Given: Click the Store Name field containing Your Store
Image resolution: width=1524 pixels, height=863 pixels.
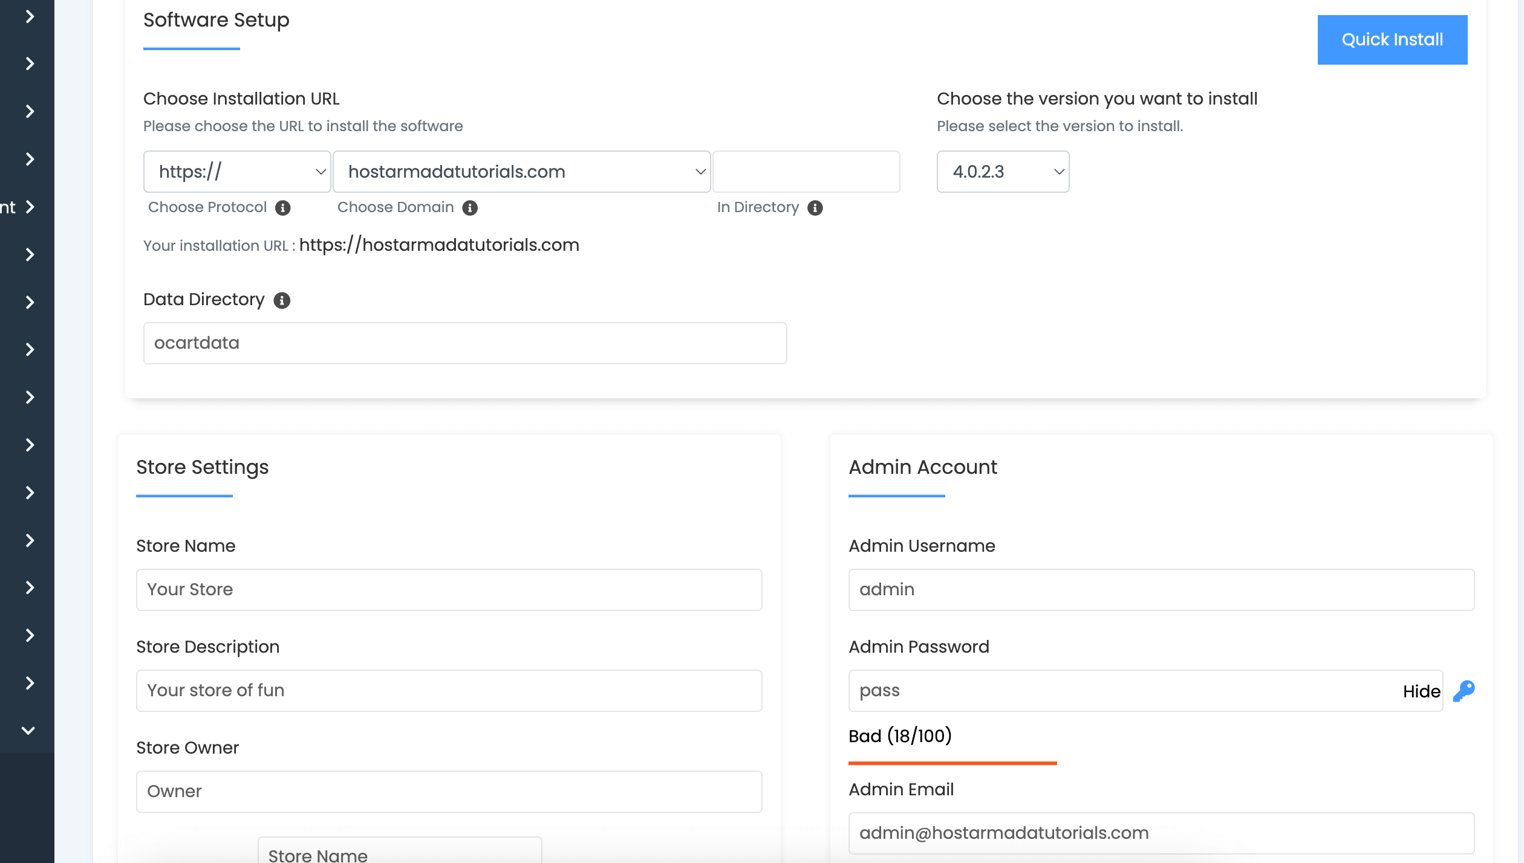Looking at the screenshot, I should (x=449, y=590).
